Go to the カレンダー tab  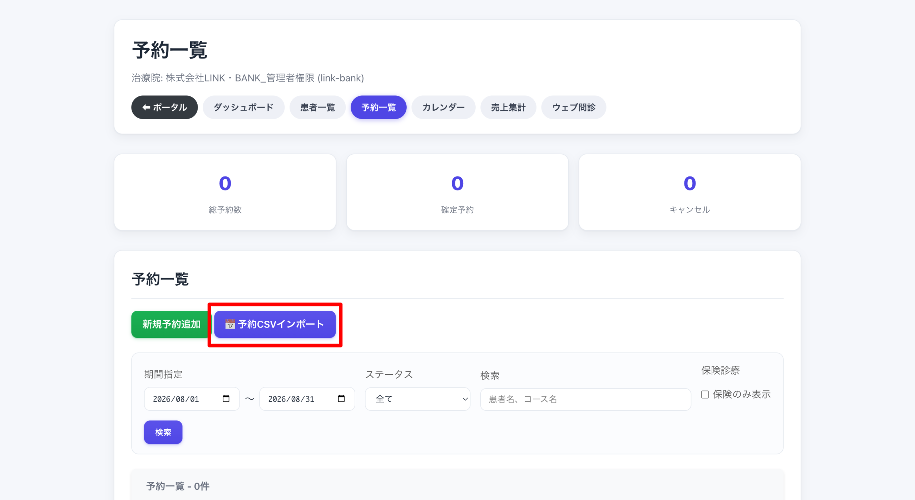pos(443,107)
